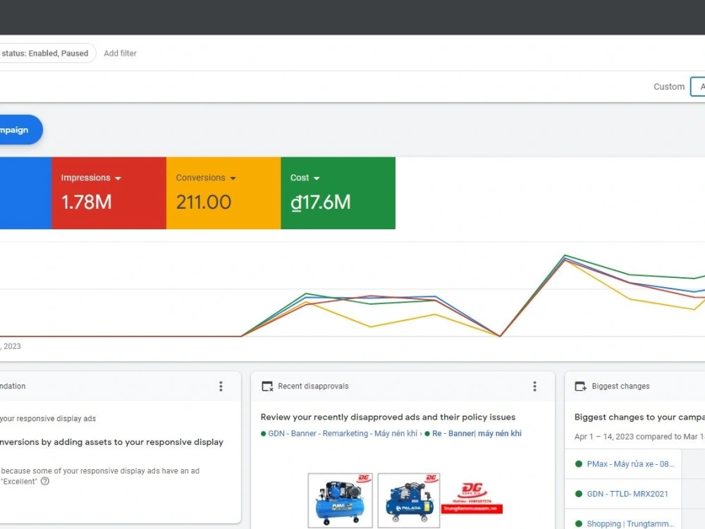Viewport: 705px width, 529px height.
Task: Click the Recent disapprovals heading
Action: [x=313, y=386]
